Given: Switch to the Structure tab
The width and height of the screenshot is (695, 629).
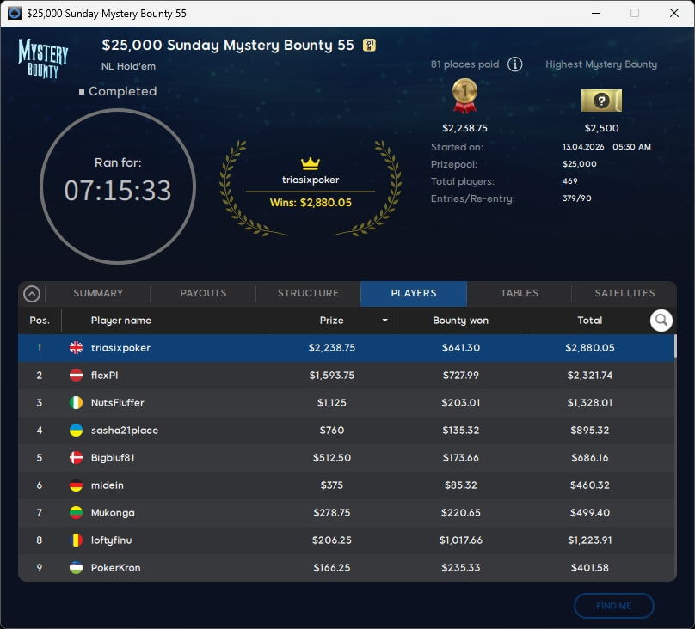Looking at the screenshot, I should [x=308, y=293].
